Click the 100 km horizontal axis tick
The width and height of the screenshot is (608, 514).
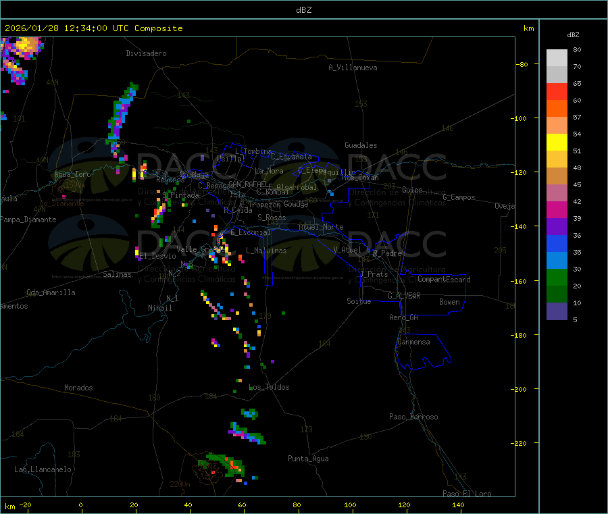(350, 505)
